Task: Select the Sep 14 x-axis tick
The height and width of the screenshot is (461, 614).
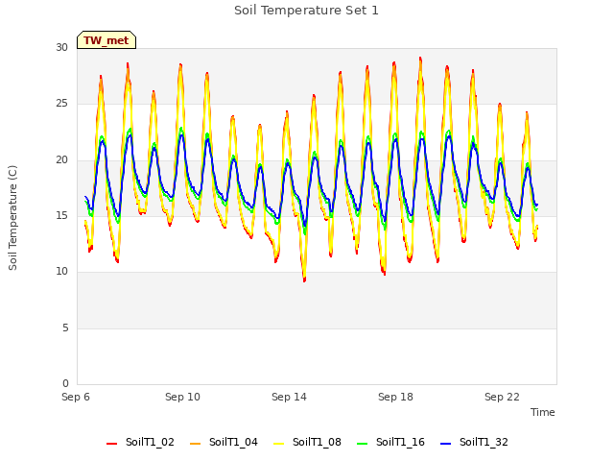Action: 289,397
